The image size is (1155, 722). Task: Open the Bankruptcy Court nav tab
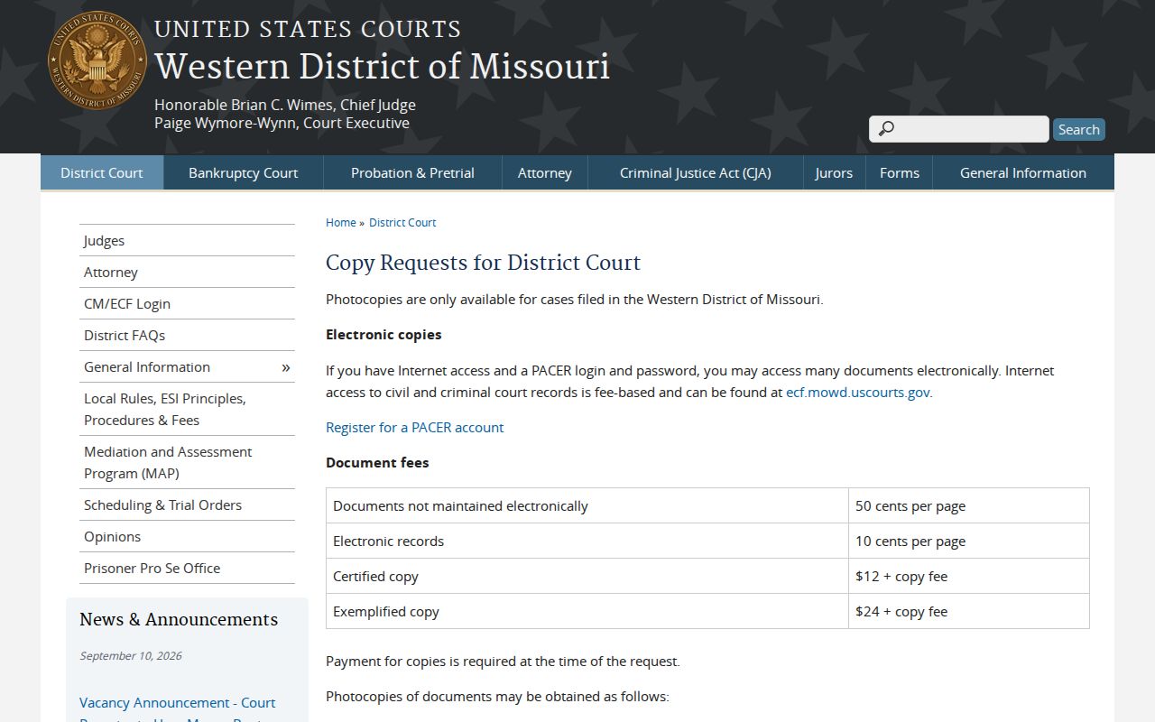click(x=243, y=172)
